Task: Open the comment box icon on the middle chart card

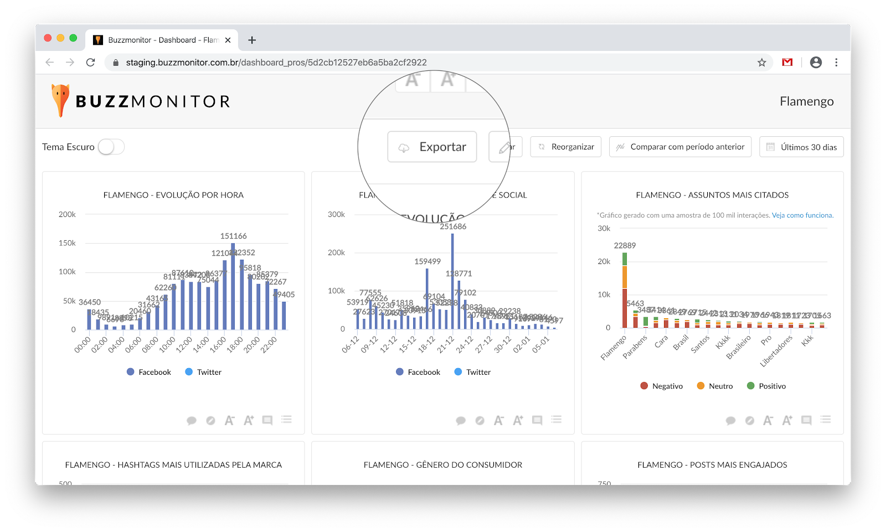Action: (537, 421)
